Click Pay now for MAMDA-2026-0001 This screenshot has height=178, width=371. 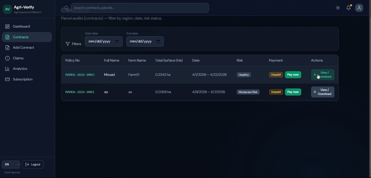coord(293,92)
